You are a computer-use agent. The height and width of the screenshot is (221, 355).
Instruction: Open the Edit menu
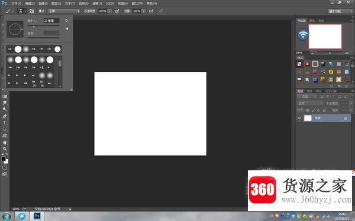(x=30, y=4)
